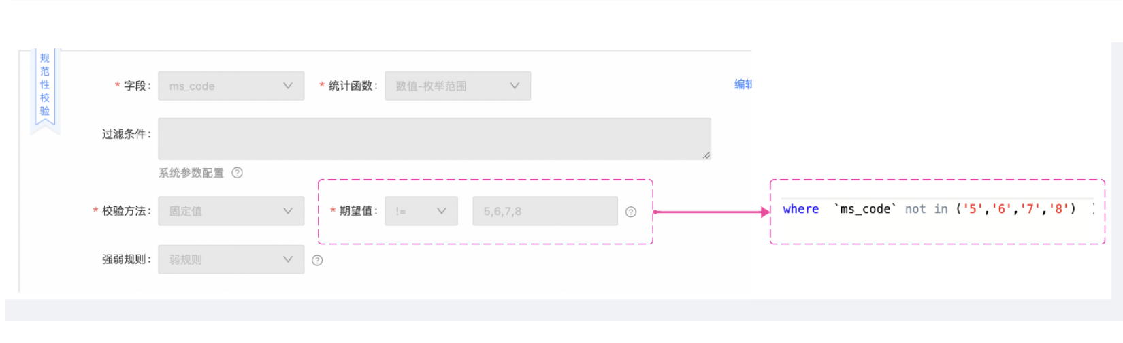
Task: Click the 期望值 input showing 5,6,7,8
Action: pos(545,211)
